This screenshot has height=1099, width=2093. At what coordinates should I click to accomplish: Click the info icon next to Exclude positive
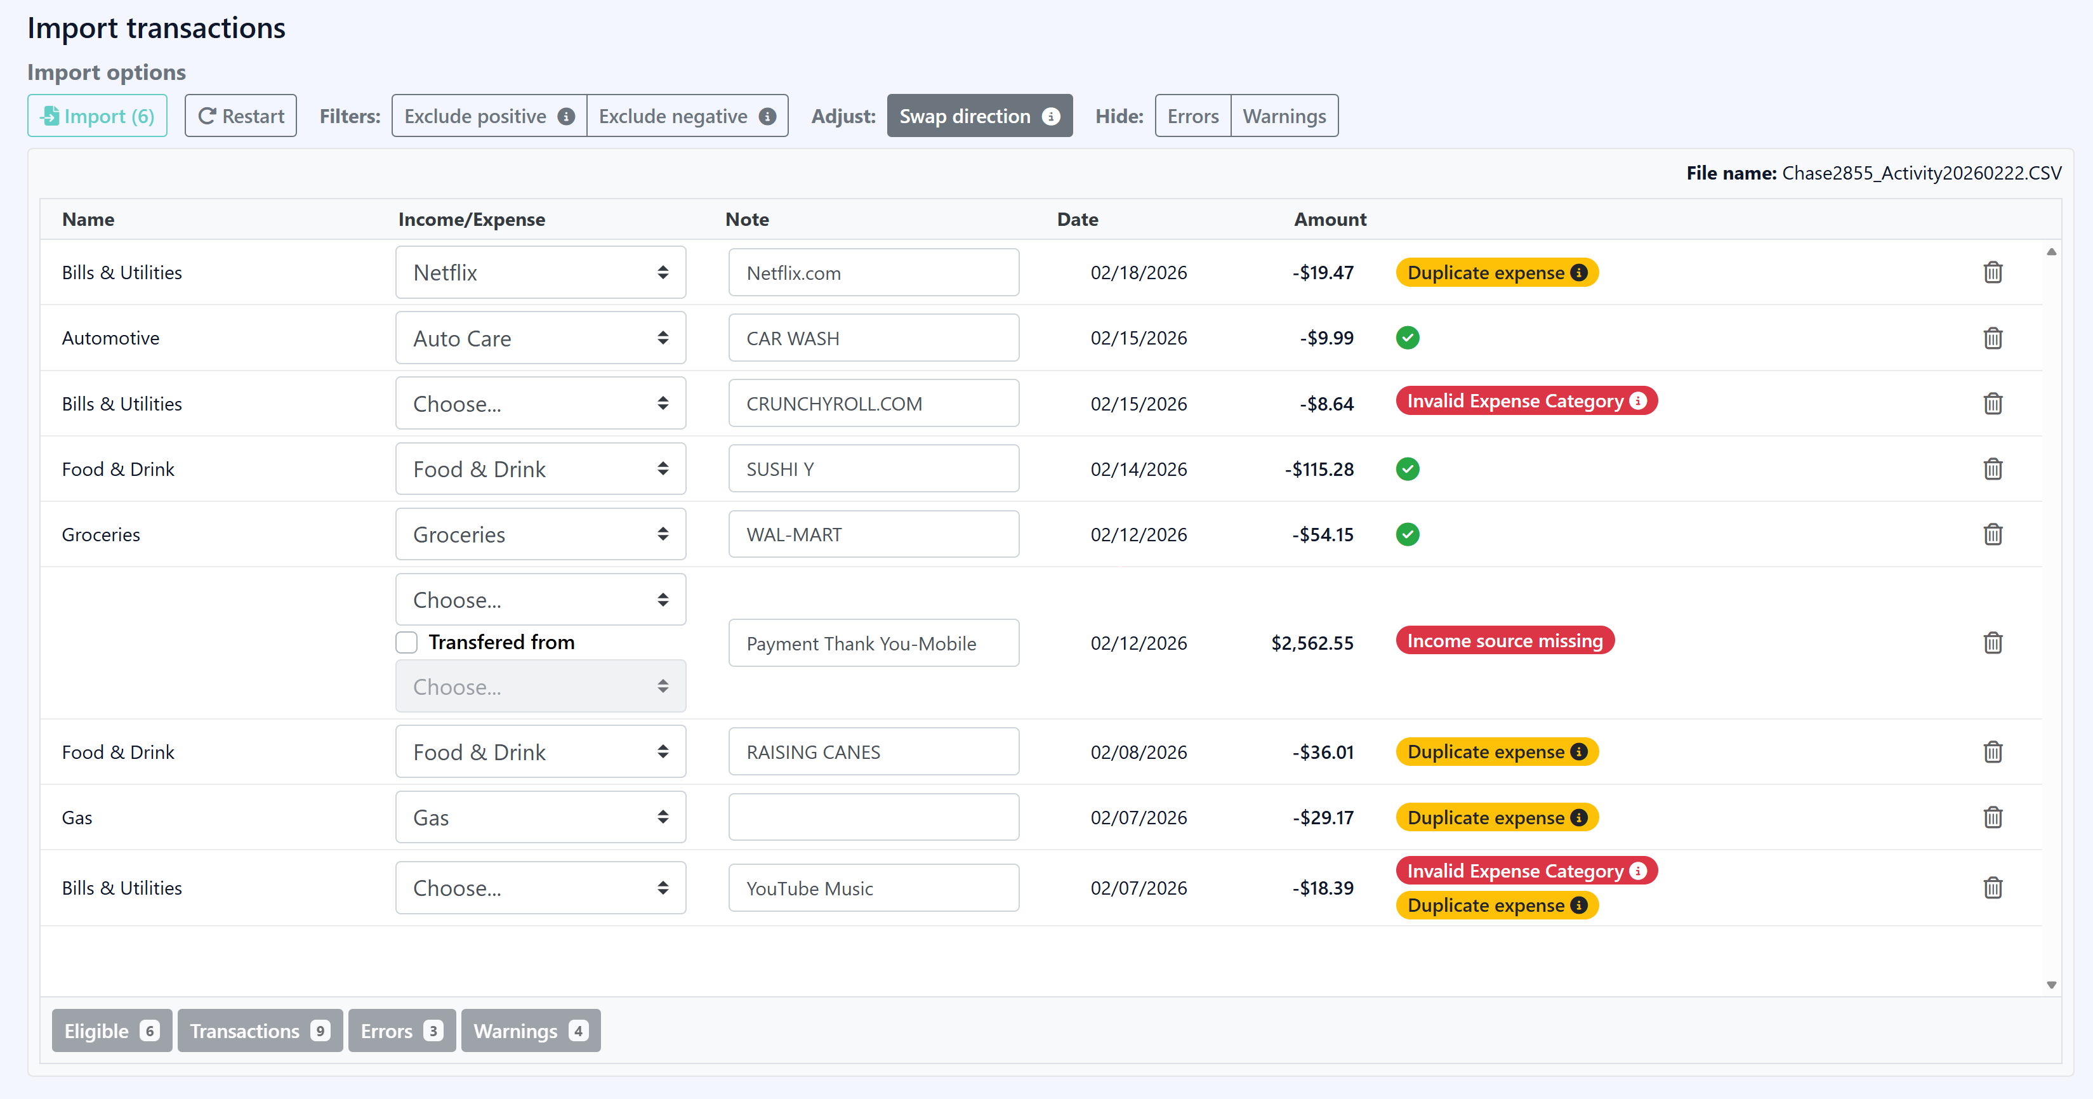pos(566,115)
